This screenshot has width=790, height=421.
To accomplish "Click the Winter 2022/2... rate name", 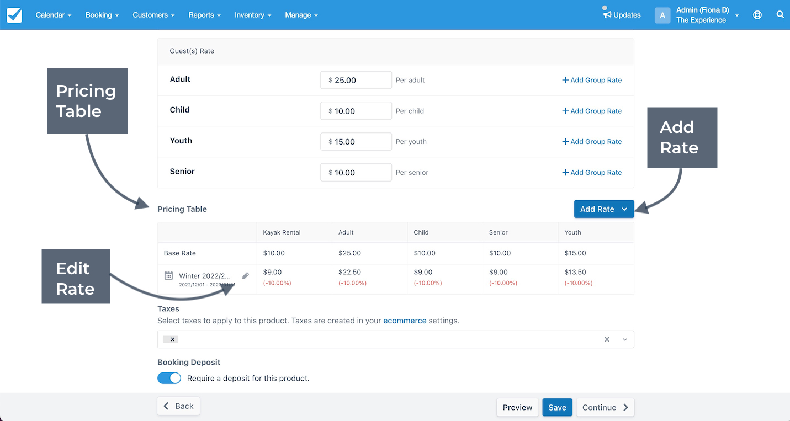I will click(x=205, y=275).
